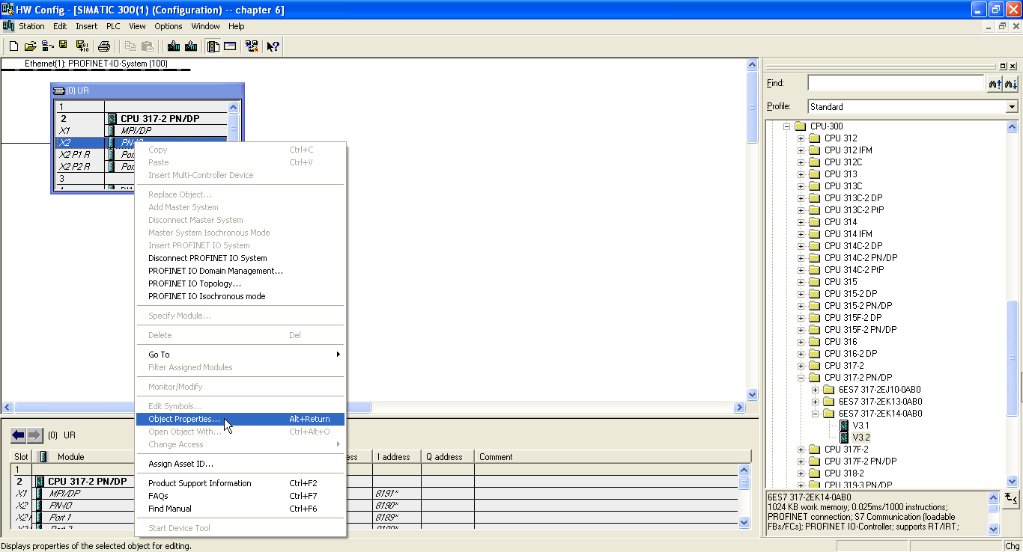The width and height of the screenshot is (1023, 552).
Task: Click the Find input field
Action: pos(896,83)
